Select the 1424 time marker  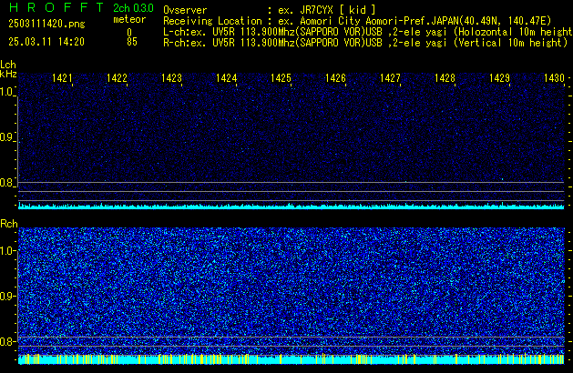pyautogui.click(x=226, y=78)
